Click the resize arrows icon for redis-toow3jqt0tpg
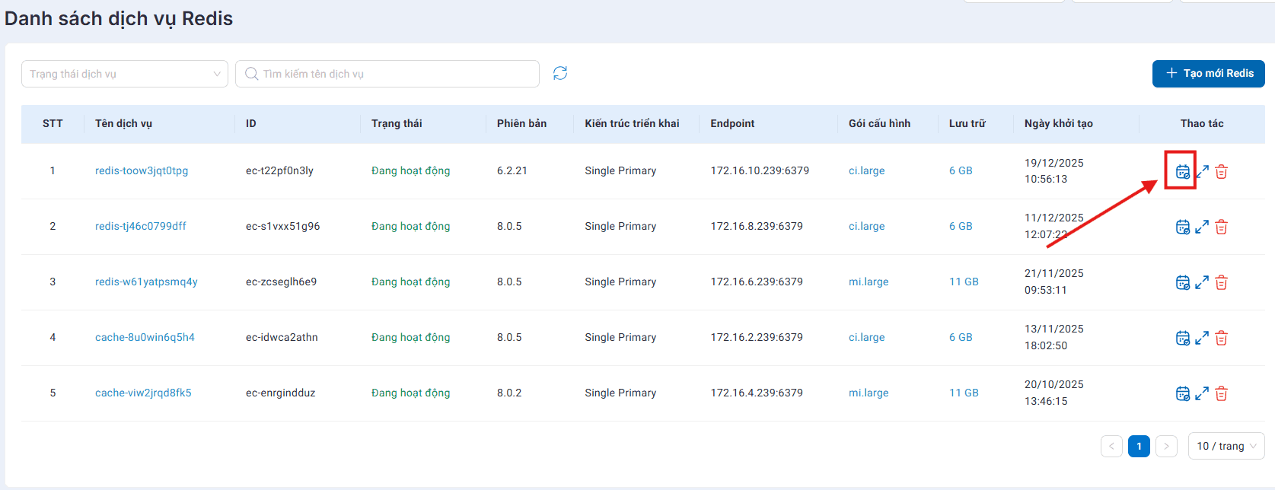The height and width of the screenshot is (490, 1275). (1202, 171)
